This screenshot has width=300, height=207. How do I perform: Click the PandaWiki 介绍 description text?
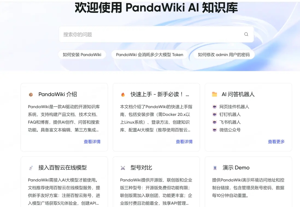(x=64, y=118)
